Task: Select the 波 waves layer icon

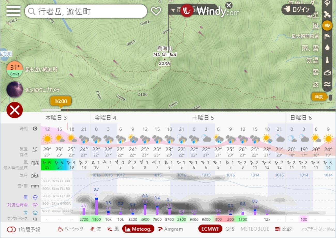Action: [x=327, y=84]
